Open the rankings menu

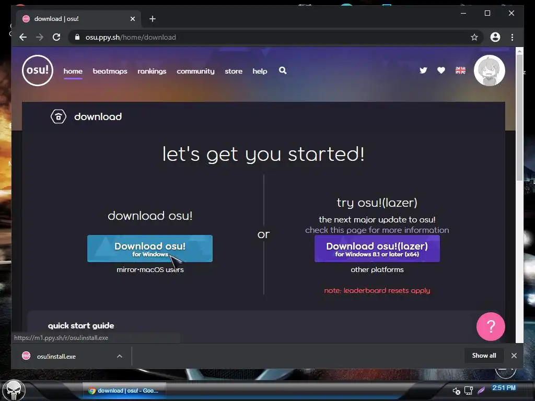(152, 71)
